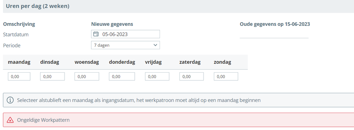The width and height of the screenshot is (354, 130).
Task: Focus the maandag hours input
Action: coord(19,77)
